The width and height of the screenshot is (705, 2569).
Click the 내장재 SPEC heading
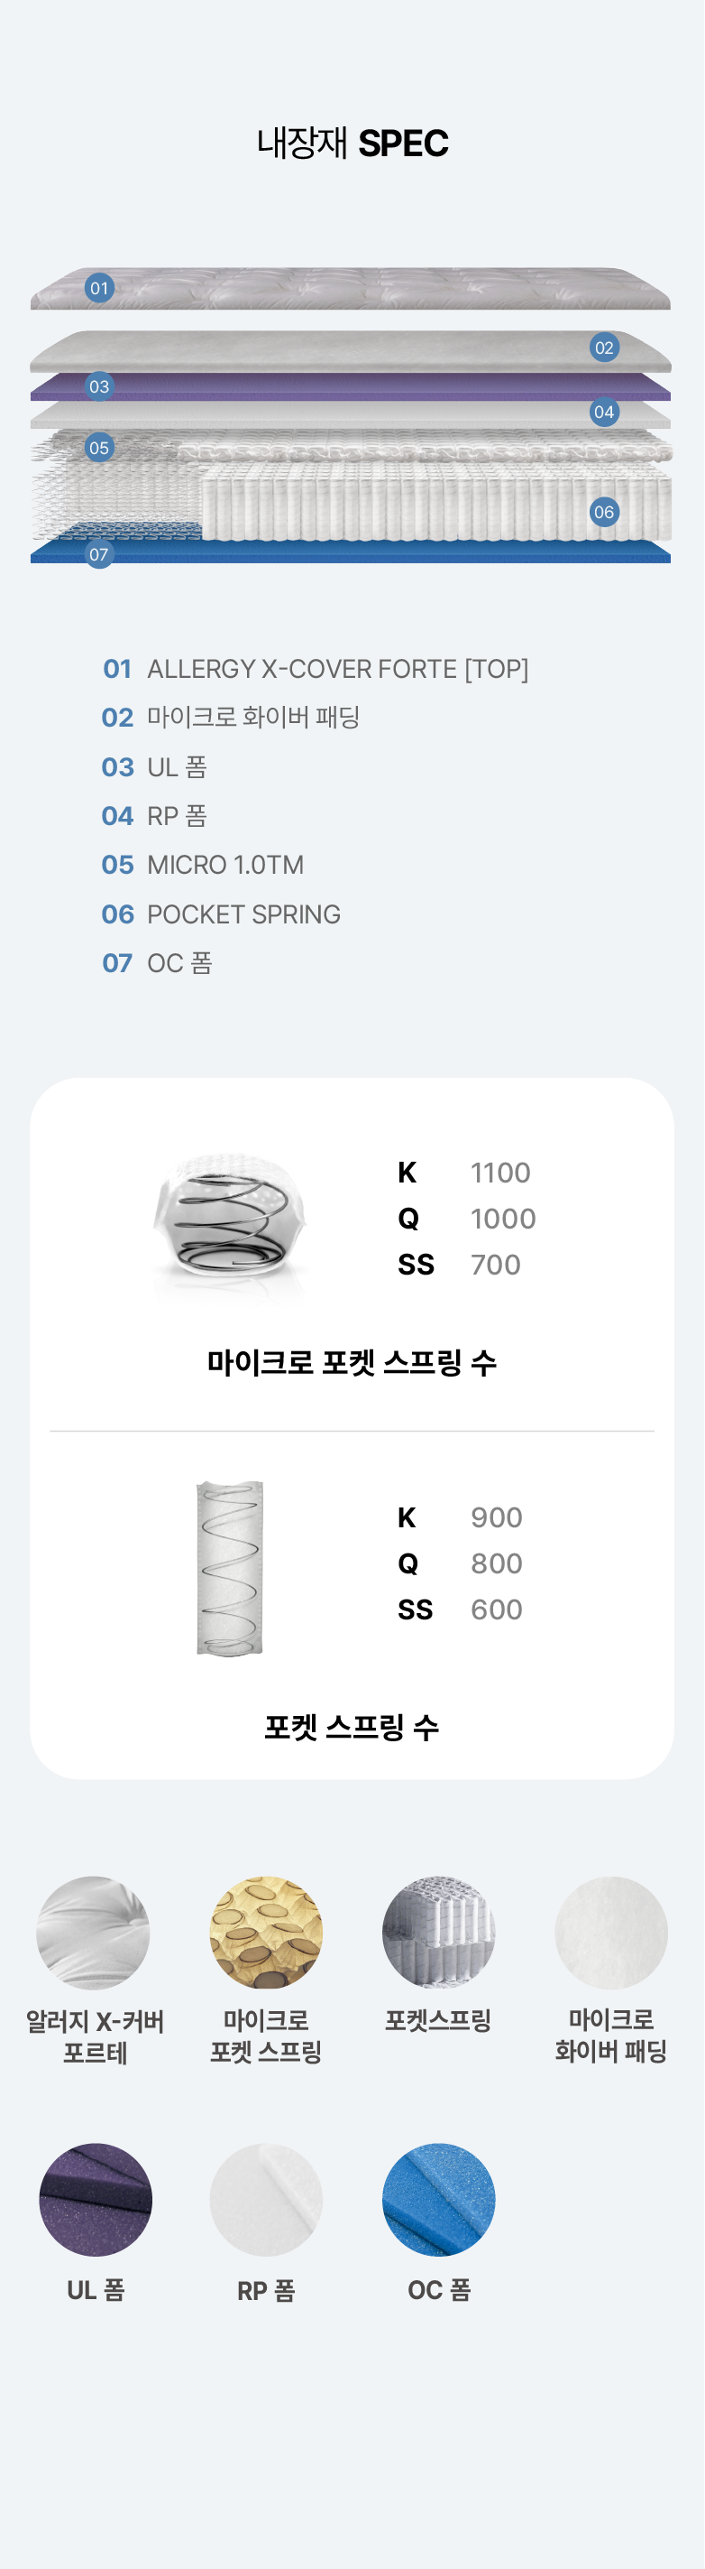(x=352, y=143)
